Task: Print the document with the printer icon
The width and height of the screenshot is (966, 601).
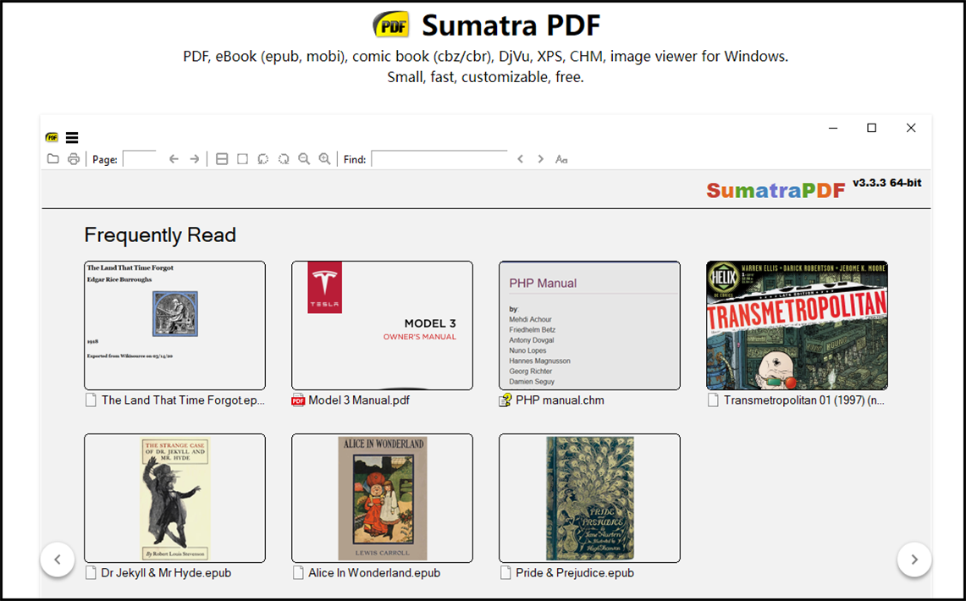Action: pos(74,159)
